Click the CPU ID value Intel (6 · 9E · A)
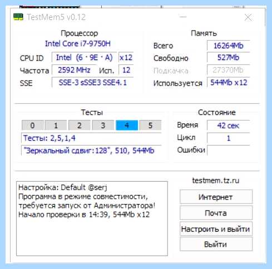The image size is (272, 269). (84, 58)
